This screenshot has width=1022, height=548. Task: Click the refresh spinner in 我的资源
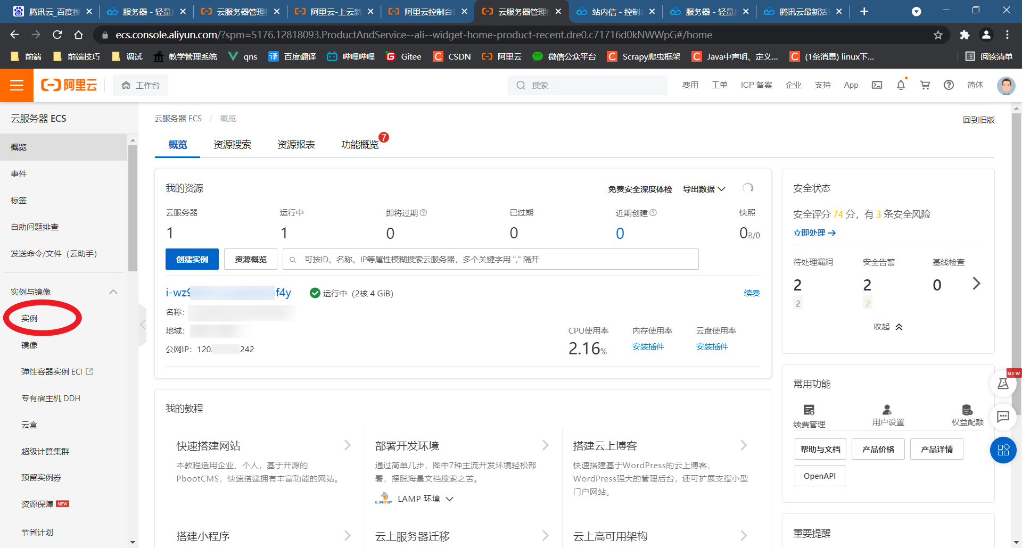click(x=748, y=188)
